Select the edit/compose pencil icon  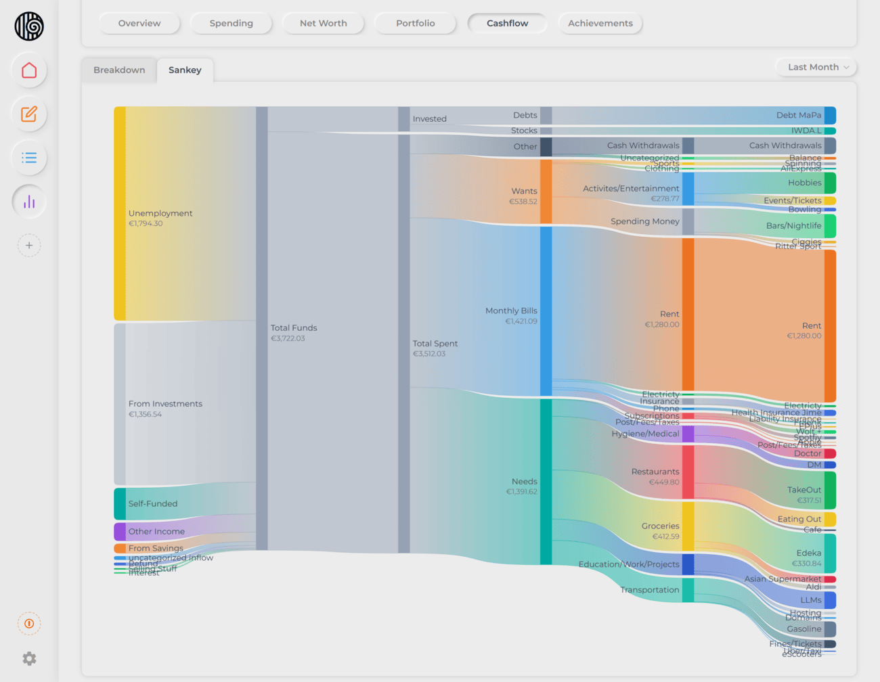(28, 114)
